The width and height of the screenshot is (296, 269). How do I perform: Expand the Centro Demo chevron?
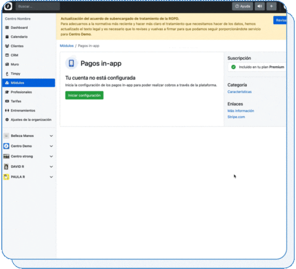(51, 146)
